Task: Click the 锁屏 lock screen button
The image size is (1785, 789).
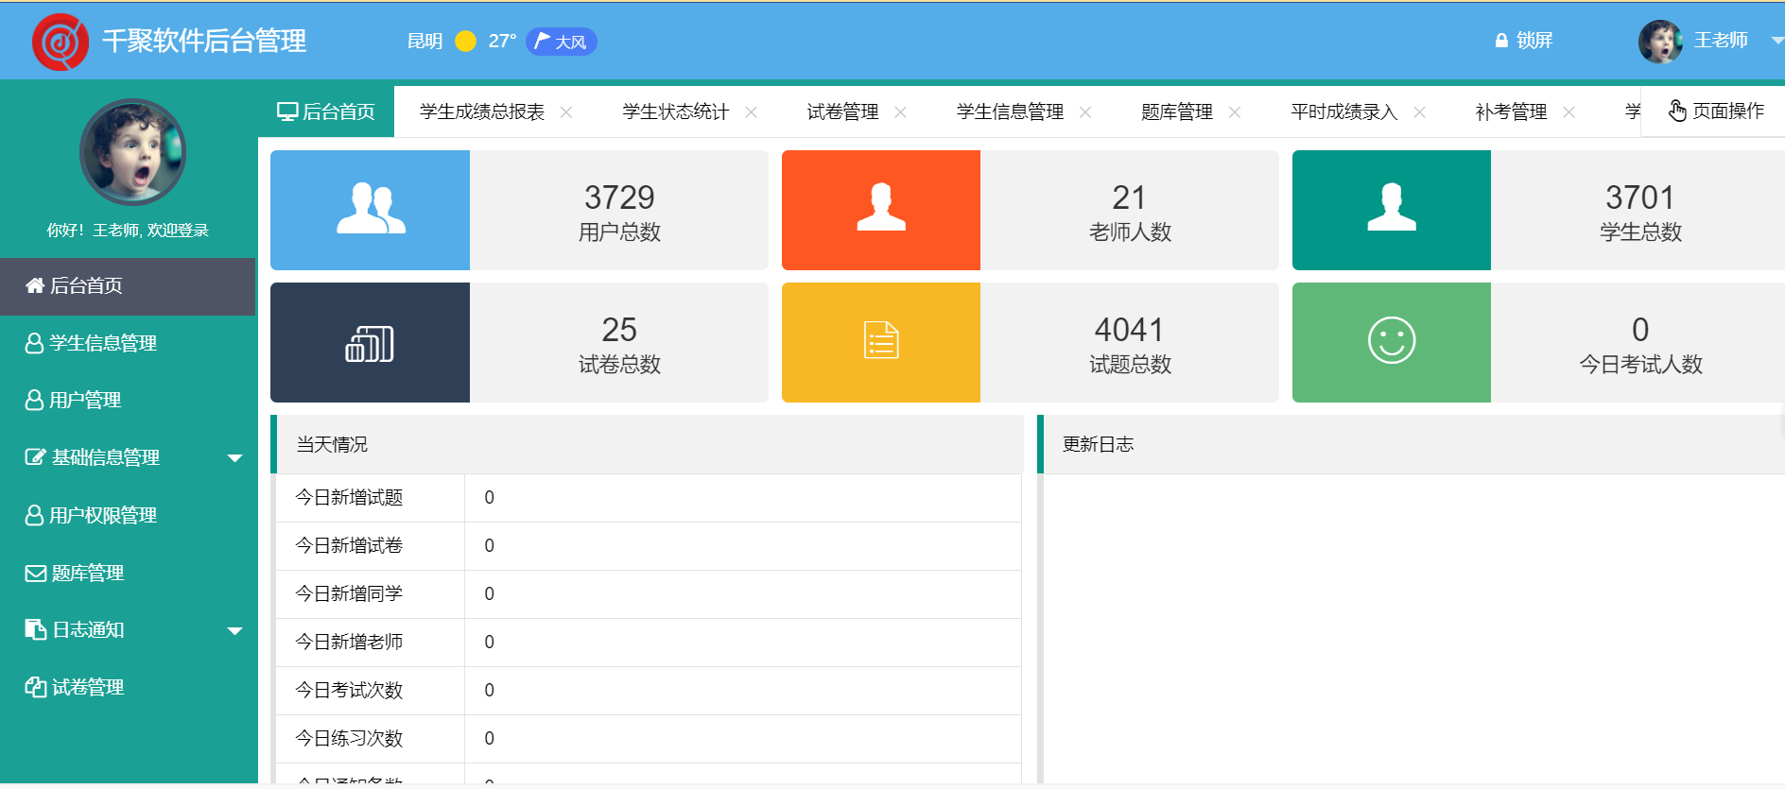Action: 1523,41
